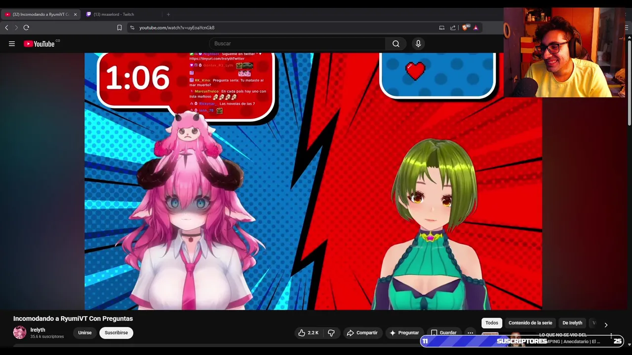
Task: Click the Suscribirse button
Action: coord(116,333)
